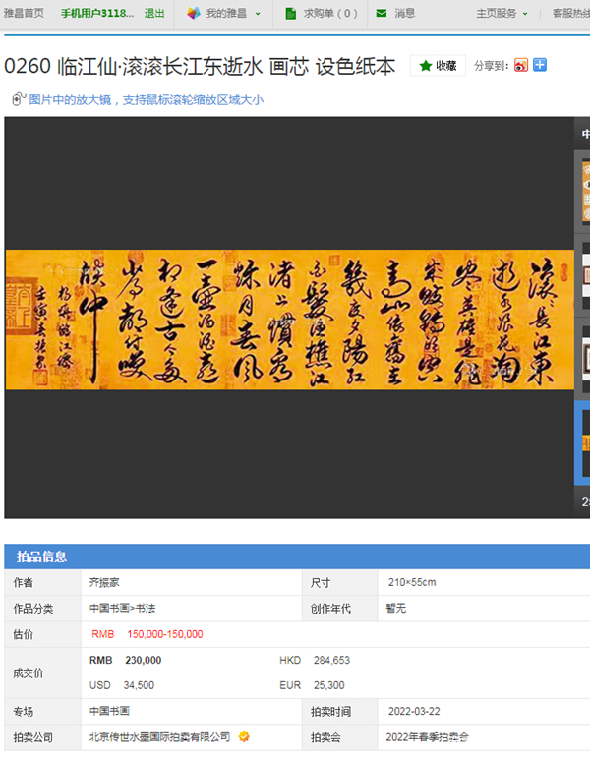The width and height of the screenshot is (590, 760).
Task: Click the green 求购单 document icon
Action: coord(290,13)
